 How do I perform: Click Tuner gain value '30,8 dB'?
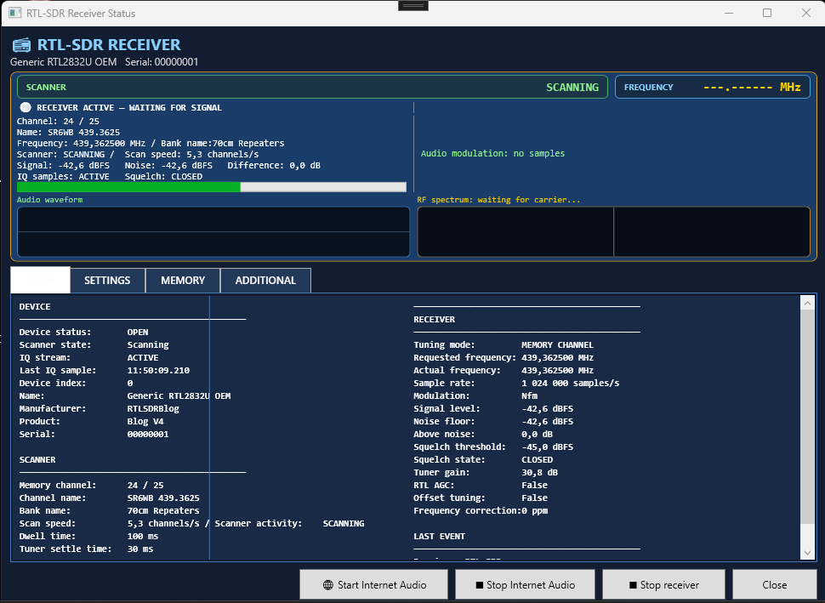point(539,473)
